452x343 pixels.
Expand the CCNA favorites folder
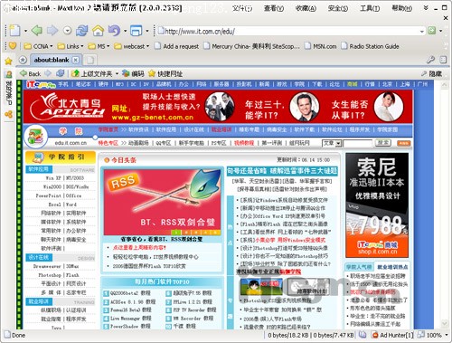[38, 46]
